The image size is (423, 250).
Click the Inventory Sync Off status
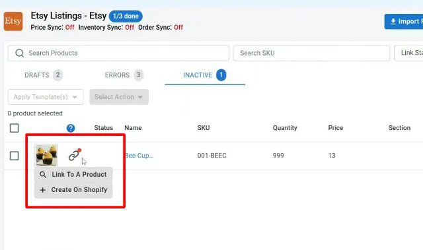click(x=106, y=28)
